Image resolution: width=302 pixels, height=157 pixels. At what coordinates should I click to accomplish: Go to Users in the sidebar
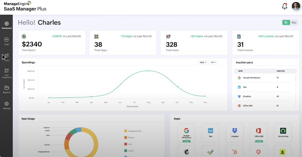(x=7, y=57)
